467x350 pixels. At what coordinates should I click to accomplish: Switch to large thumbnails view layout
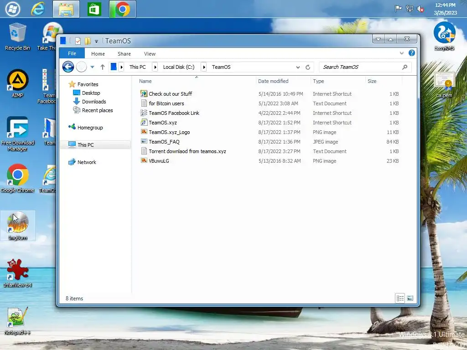(410, 298)
